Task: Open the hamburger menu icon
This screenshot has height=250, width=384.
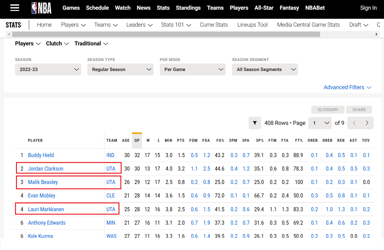Action: [15, 8]
